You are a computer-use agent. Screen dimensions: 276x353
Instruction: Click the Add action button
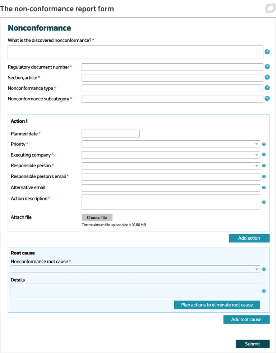point(249,238)
